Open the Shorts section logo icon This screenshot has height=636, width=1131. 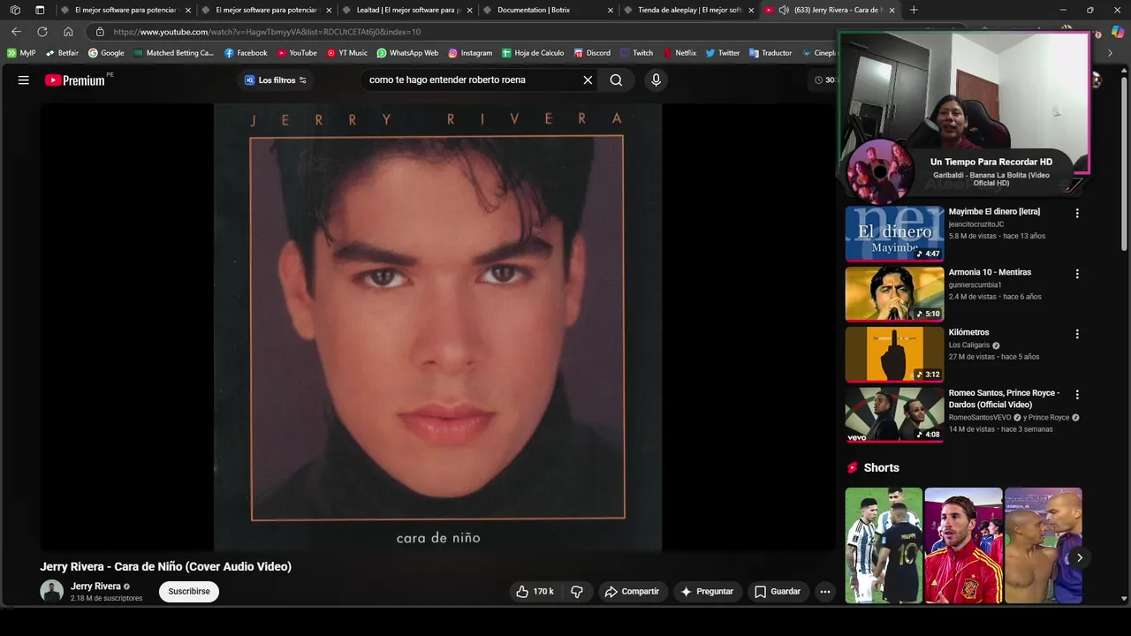pyautogui.click(x=853, y=467)
